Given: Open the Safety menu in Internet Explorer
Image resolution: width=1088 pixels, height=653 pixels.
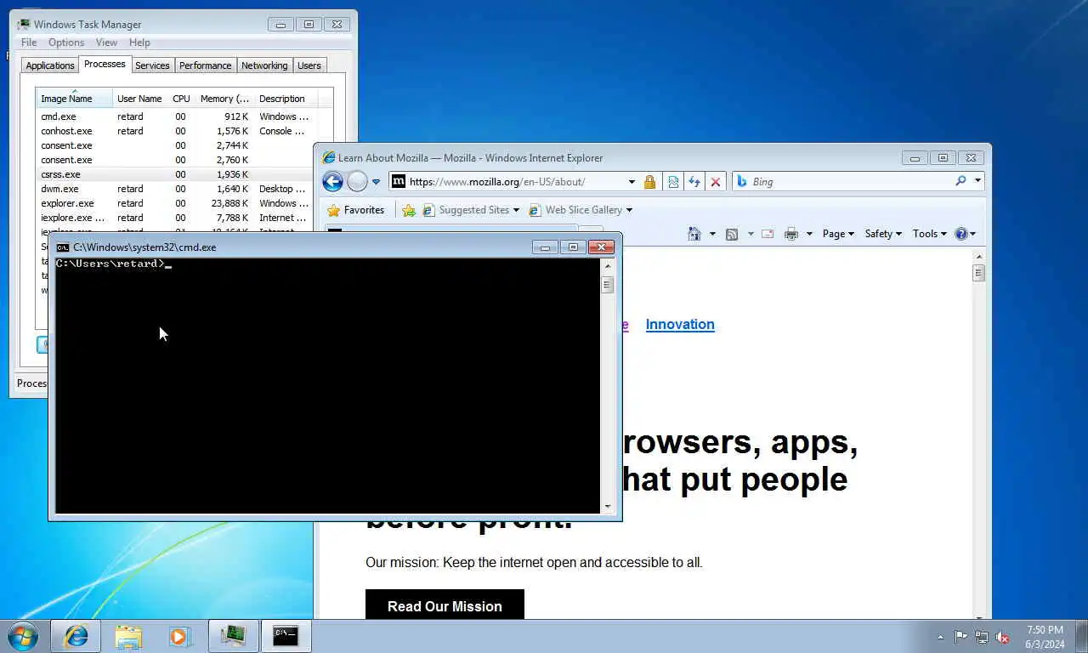Looking at the screenshot, I should click(883, 234).
